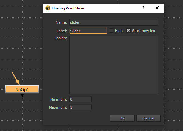The image size is (183, 131).
Task: Click the Nuke logo in the title bar
Action: tap(48, 8)
